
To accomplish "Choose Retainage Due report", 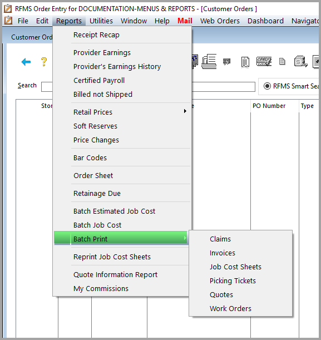I will [122, 194].
